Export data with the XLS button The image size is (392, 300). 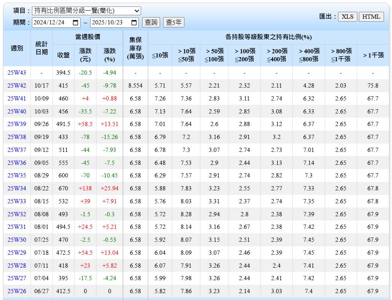348,17
